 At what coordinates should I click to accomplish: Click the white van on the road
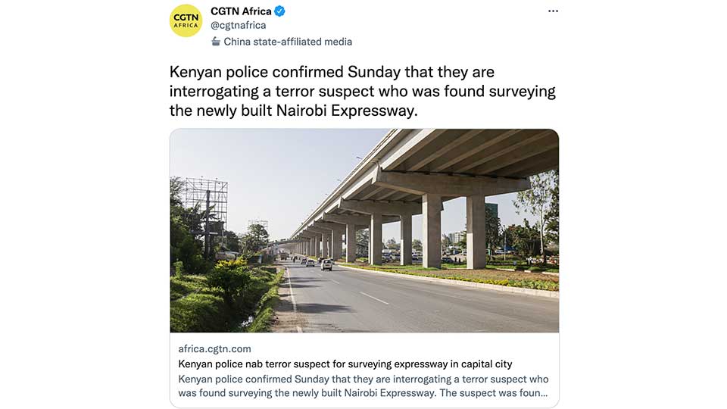pyautogui.click(x=326, y=265)
